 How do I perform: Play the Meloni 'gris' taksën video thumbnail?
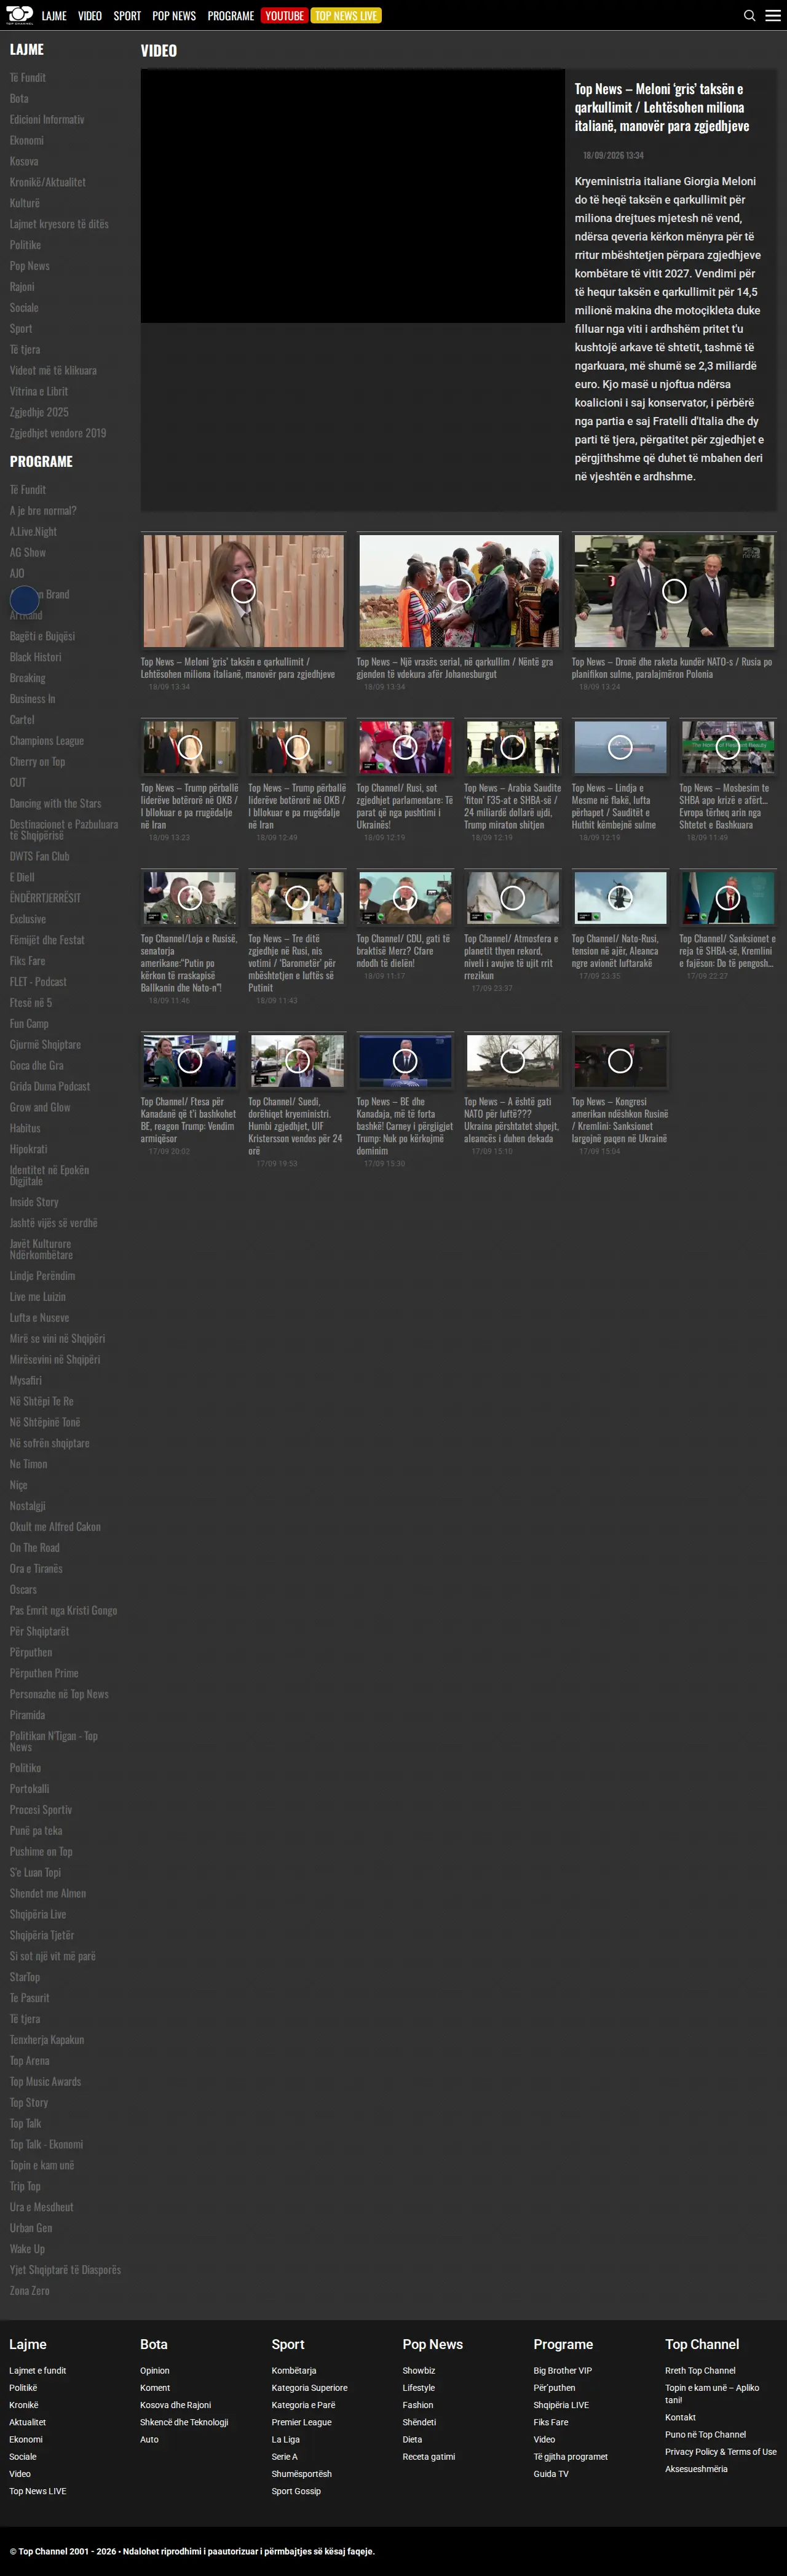point(243,591)
